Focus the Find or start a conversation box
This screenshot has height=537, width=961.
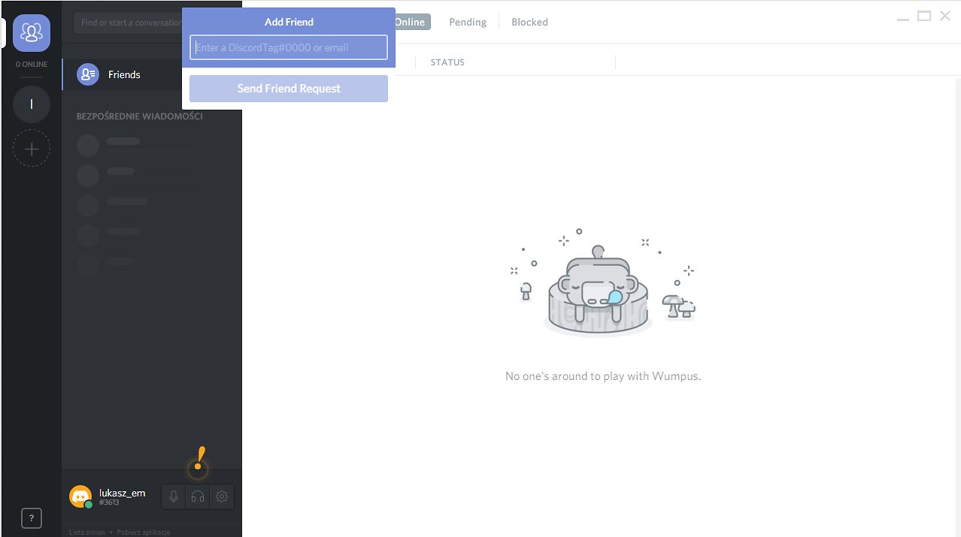128,23
